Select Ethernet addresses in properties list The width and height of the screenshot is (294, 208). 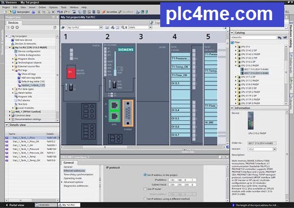(74, 171)
